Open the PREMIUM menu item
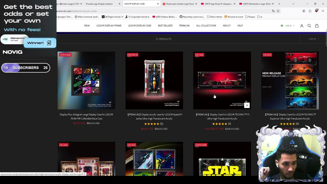The image size is (327, 184). pos(184,26)
